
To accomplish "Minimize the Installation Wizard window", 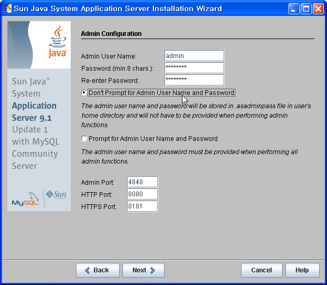I will coord(294,9).
